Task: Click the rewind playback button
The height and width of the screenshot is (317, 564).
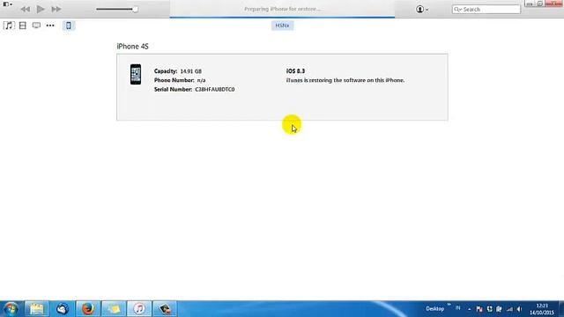Action: [x=26, y=10]
